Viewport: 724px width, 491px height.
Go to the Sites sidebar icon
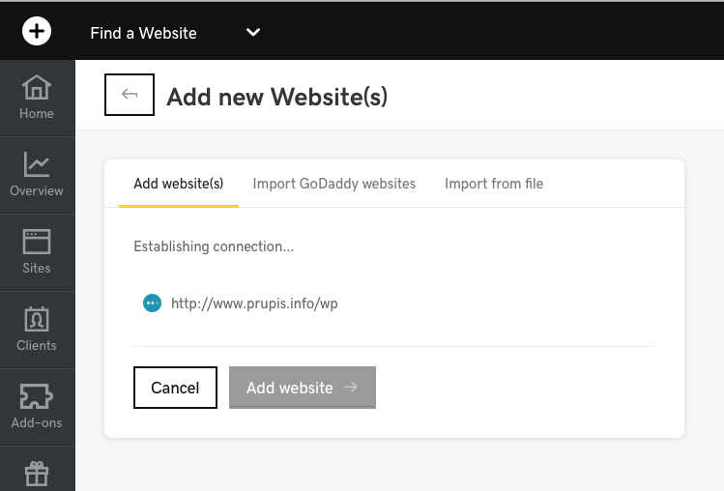(x=37, y=242)
